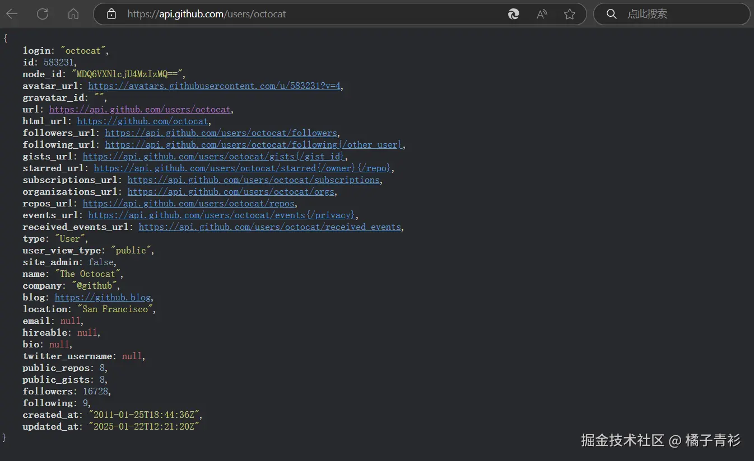Reload the page with the refresh icon
This screenshot has width=754, height=461.
[x=43, y=14]
